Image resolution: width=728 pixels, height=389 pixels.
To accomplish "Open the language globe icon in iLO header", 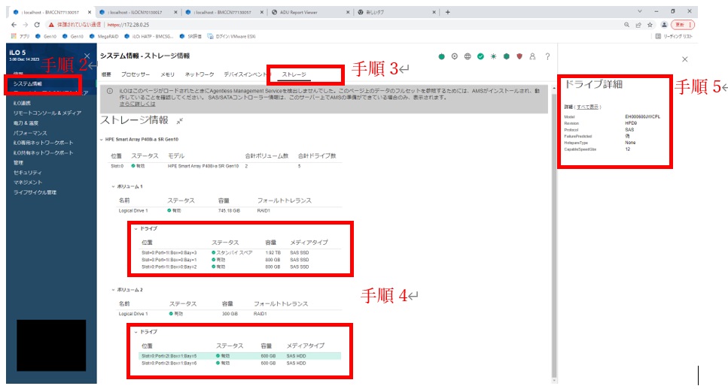I will point(468,56).
